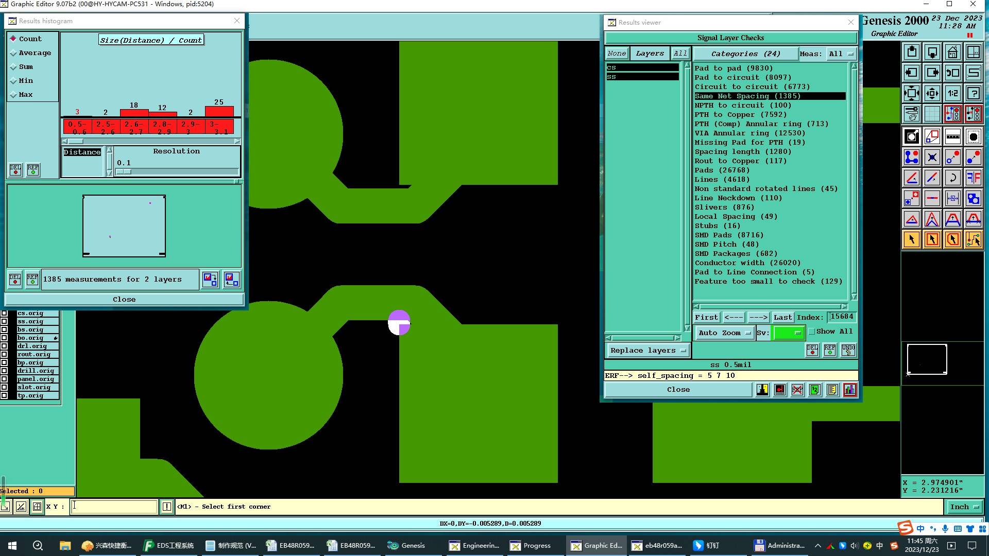Screen dimensions: 989x556
Task: Enable the Show All checkbox
Action: click(x=812, y=332)
